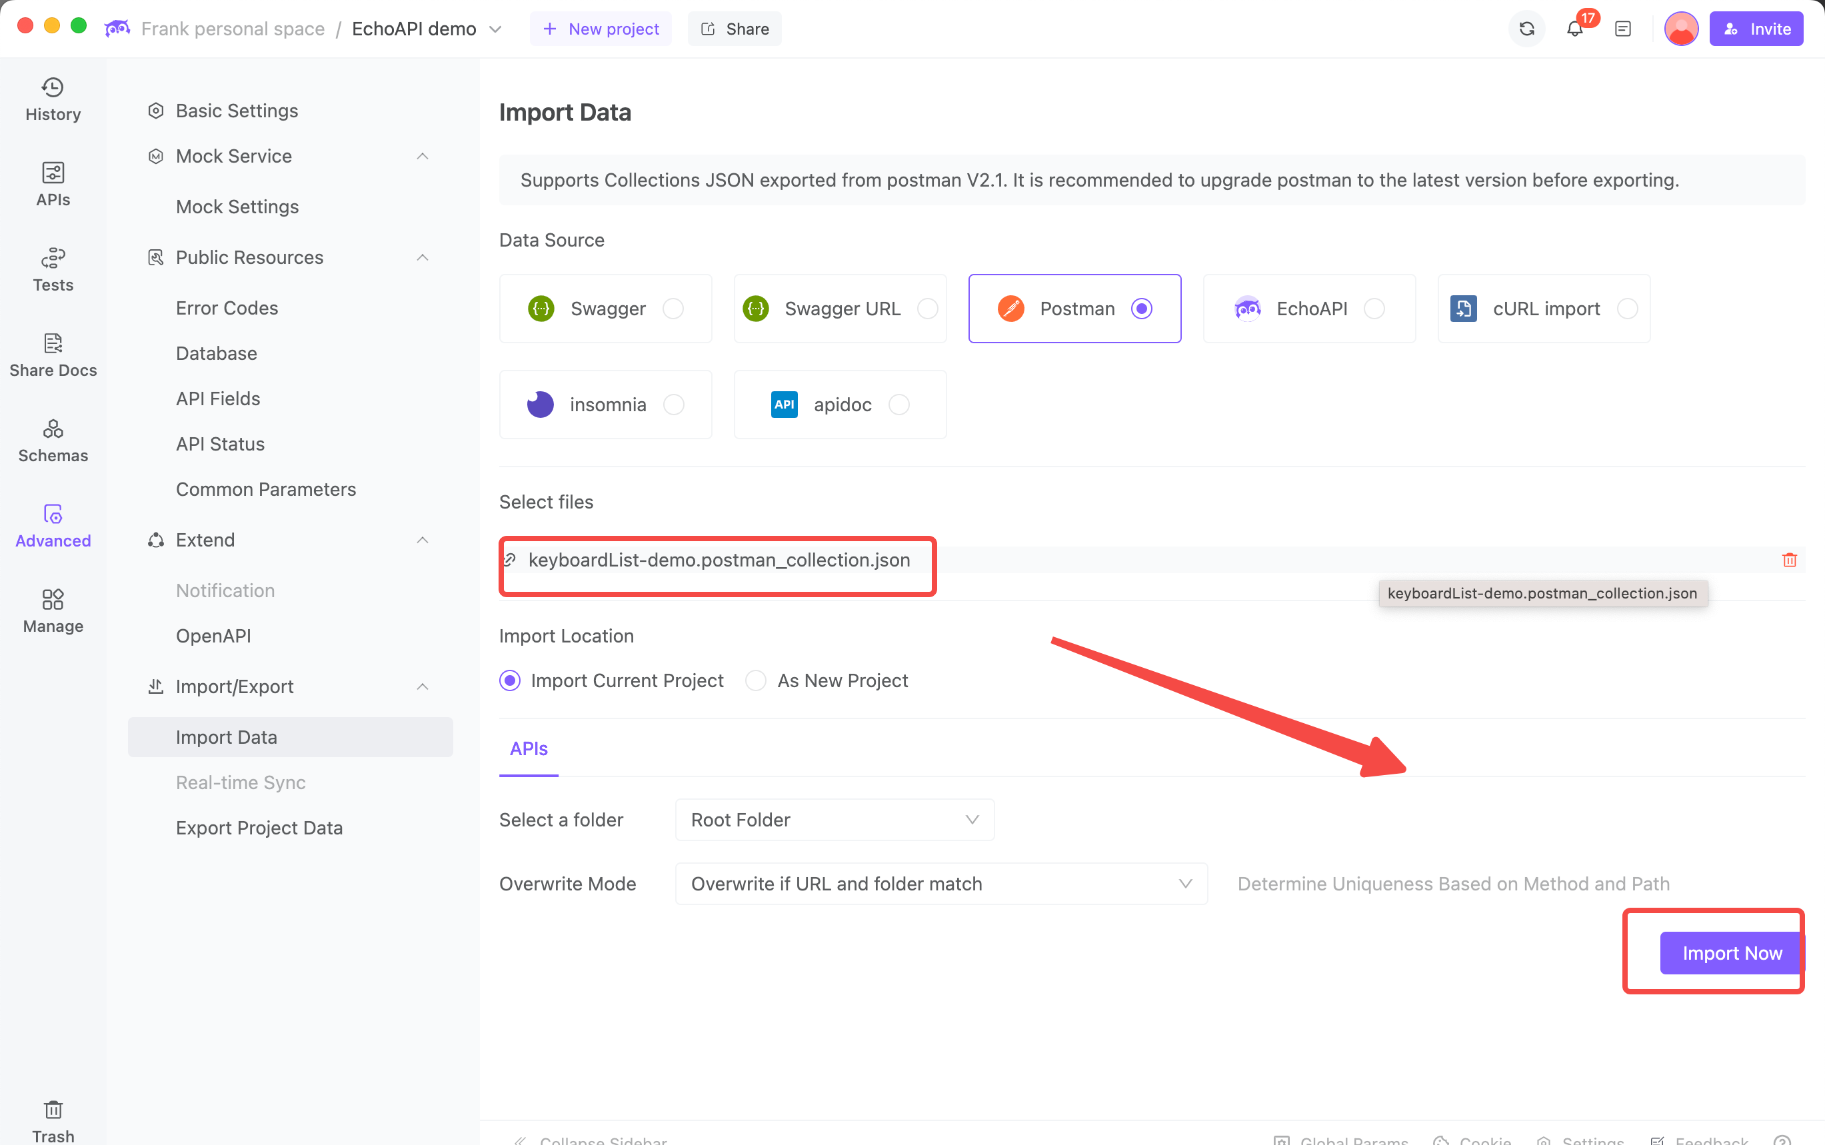The image size is (1825, 1145).
Task: Open Common Parameters menu item
Action: pyautogui.click(x=266, y=489)
